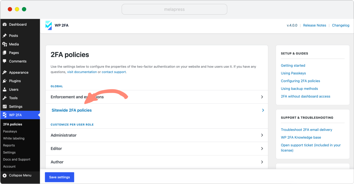This screenshot has height=184, width=354.
Task: Expand Enforcement and exclusions chevron
Action: pos(262,97)
